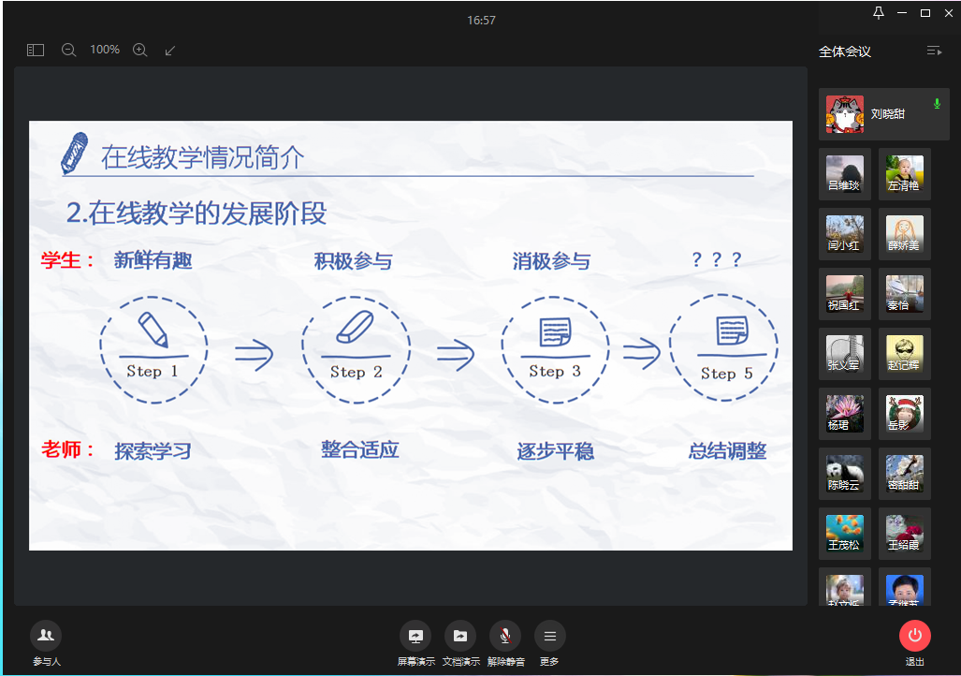This screenshot has height=676, width=961.
Task: Expand the 更多 more options menu
Action: pos(549,636)
